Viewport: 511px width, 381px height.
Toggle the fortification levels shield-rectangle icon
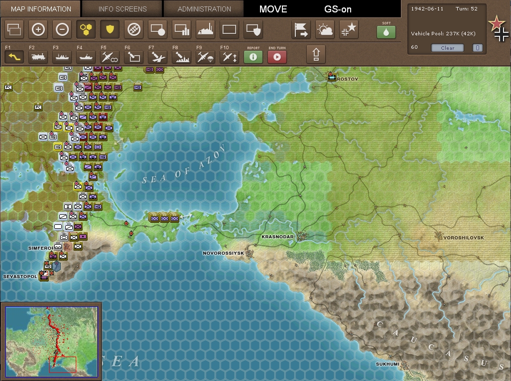[x=253, y=30]
